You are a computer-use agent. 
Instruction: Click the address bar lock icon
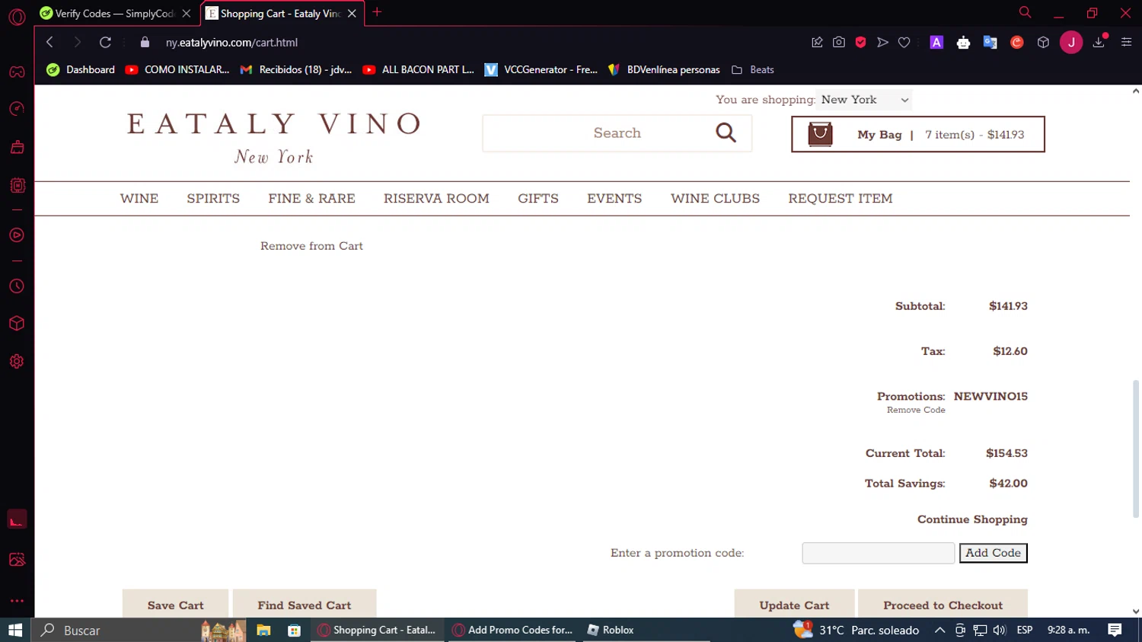145,43
